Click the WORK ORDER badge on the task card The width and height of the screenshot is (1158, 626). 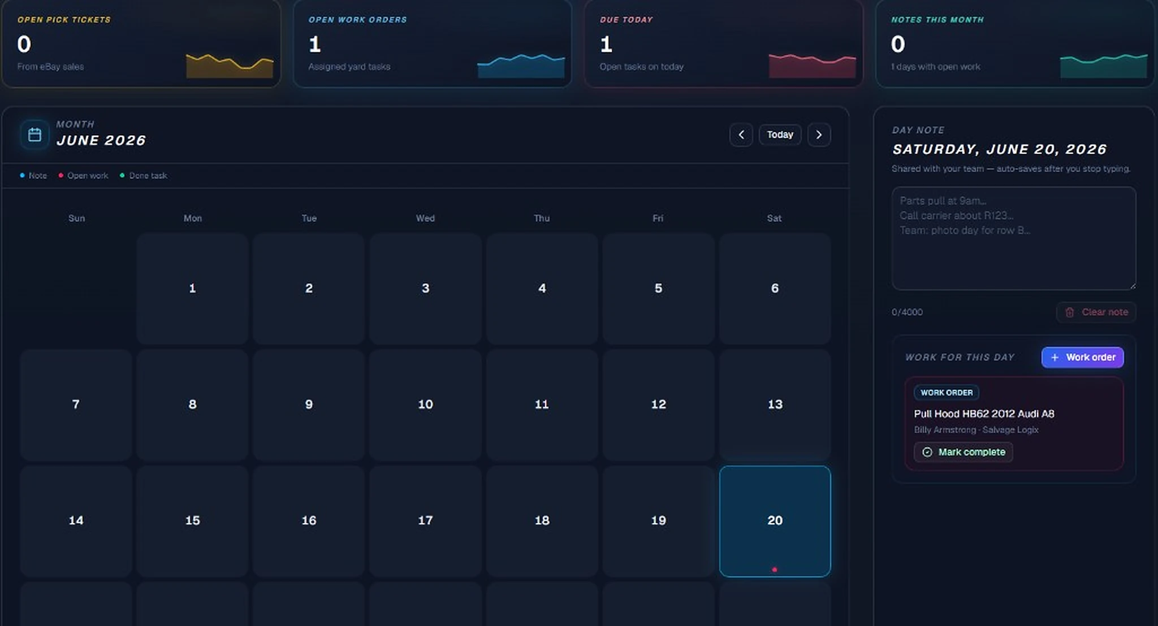coord(947,392)
